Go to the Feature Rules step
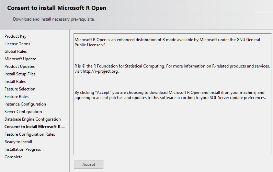 click(x=16, y=97)
